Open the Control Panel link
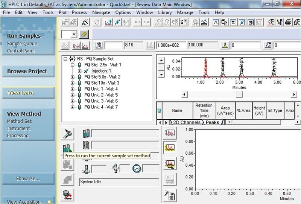301x204 pixels. tap(21, 51)
